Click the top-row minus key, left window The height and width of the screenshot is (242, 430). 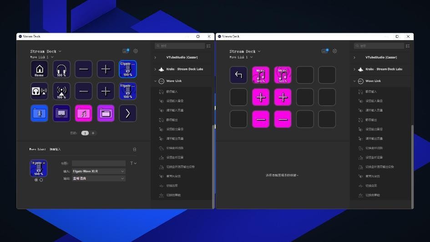(84, 69)
